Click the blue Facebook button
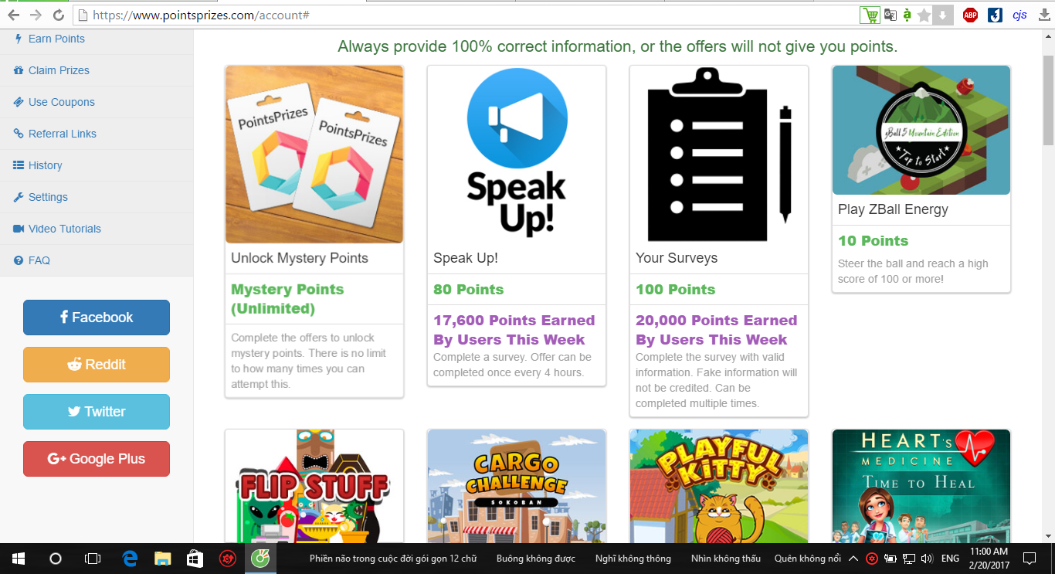The width and height of the screenshot is (1055, 574). [97, 318]
